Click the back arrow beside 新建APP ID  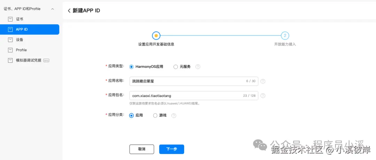tap(69, 11)
